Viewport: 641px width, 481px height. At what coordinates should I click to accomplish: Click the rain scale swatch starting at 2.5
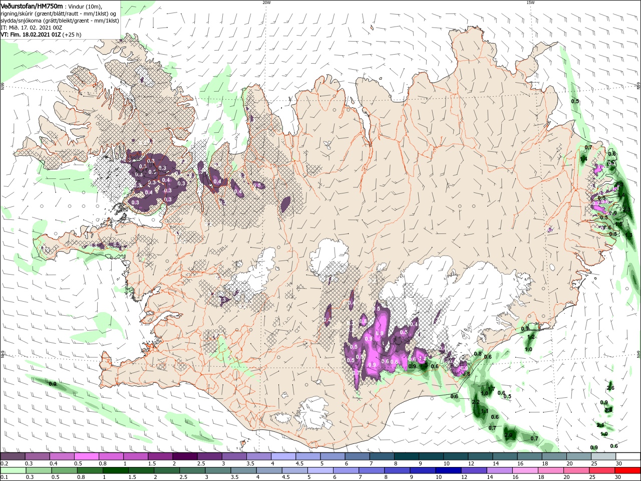tap(192, 470)
